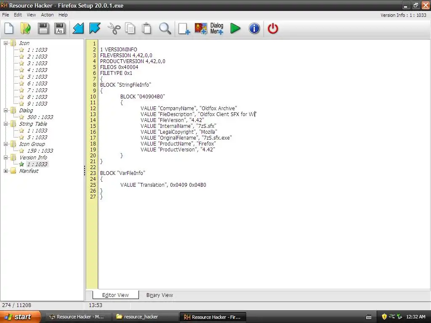Select Icon resource 1 : 1033 star

pos(21,50)
